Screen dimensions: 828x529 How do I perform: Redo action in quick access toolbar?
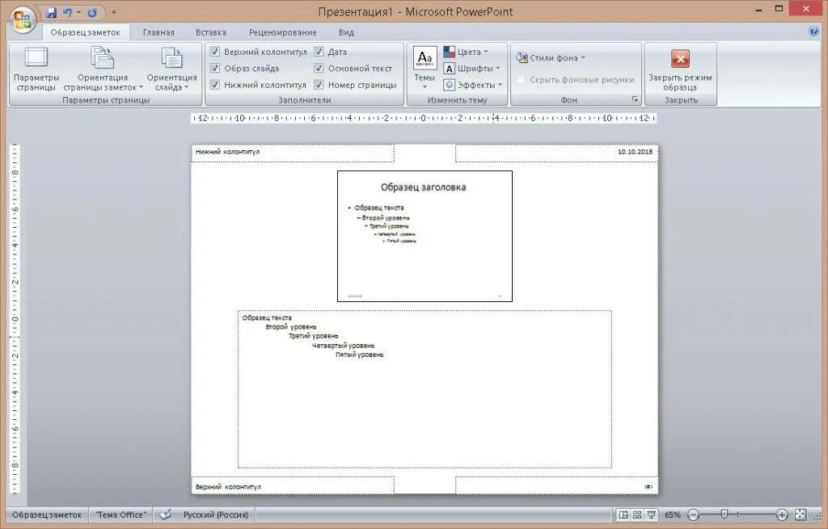92,12
